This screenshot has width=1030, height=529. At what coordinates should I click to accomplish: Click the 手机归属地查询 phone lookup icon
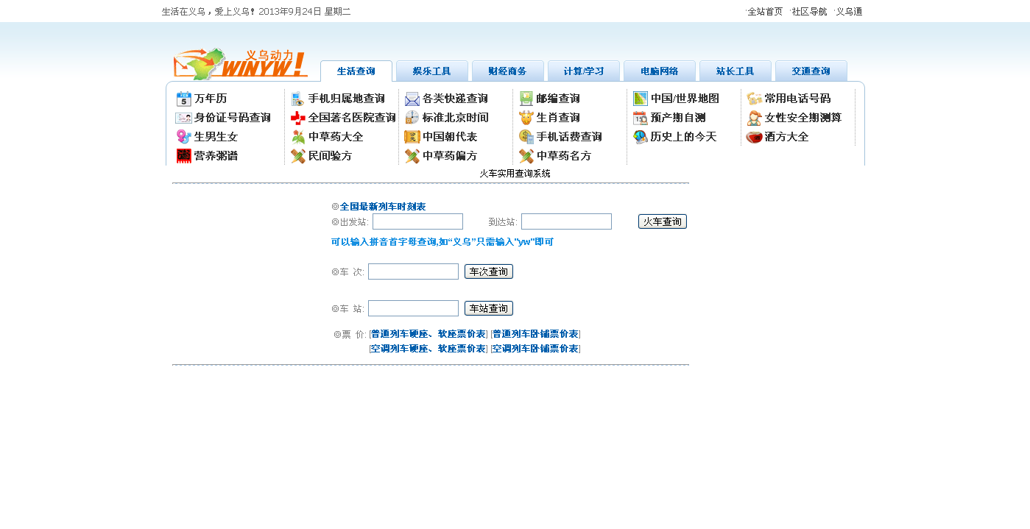coord(297,98)
